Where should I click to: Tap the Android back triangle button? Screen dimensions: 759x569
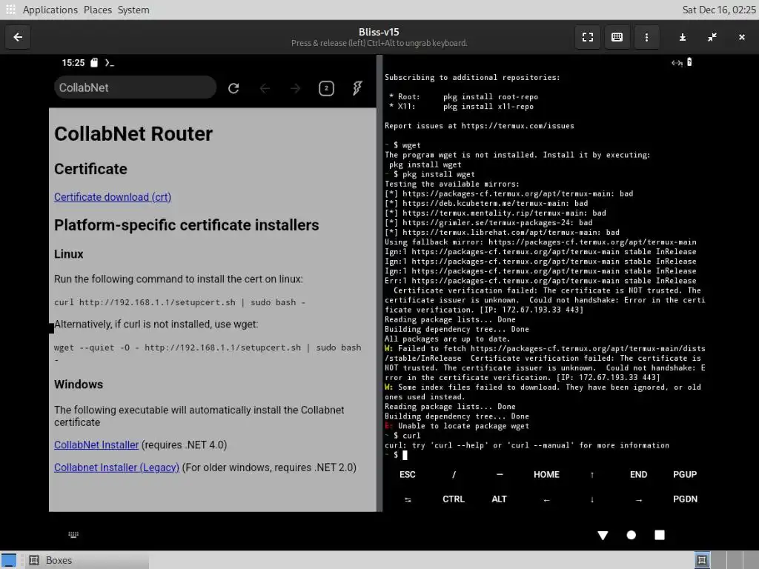[603, 535]
